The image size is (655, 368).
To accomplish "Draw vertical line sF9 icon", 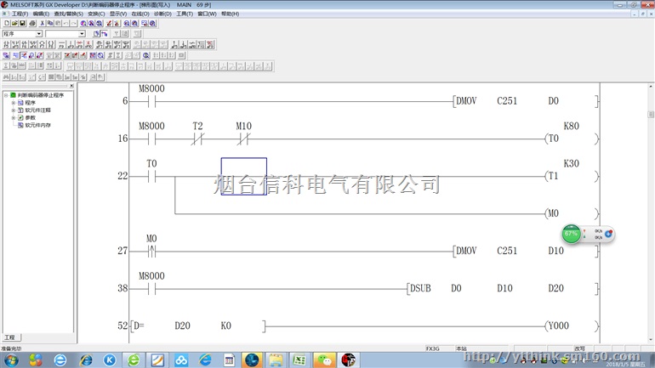I will pyautogui.click(x=70, y=44).
